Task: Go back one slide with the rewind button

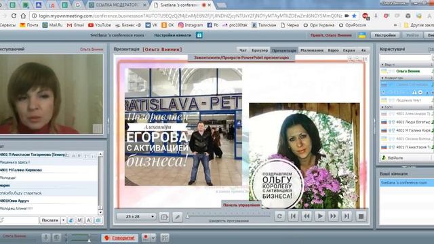Action: coord(307,216)
